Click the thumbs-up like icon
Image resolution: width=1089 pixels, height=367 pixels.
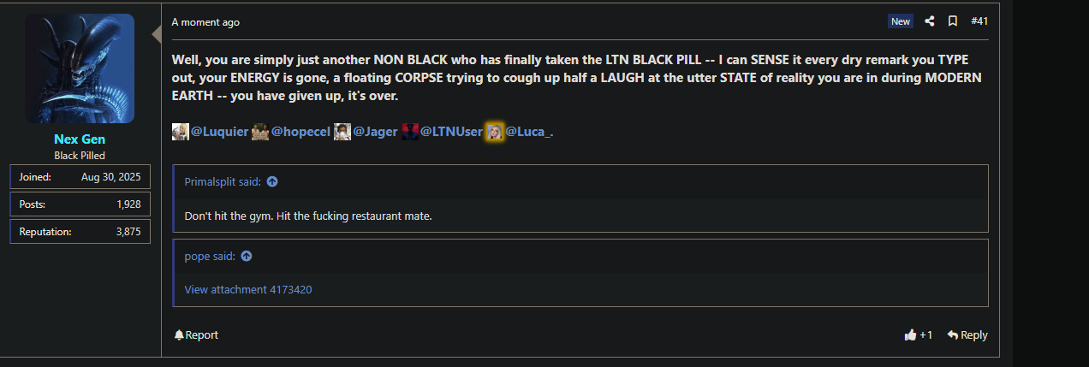pos(910,335)
